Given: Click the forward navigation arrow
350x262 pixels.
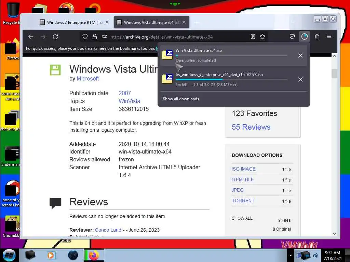Looking at the screenshot, I should [43, 37].
